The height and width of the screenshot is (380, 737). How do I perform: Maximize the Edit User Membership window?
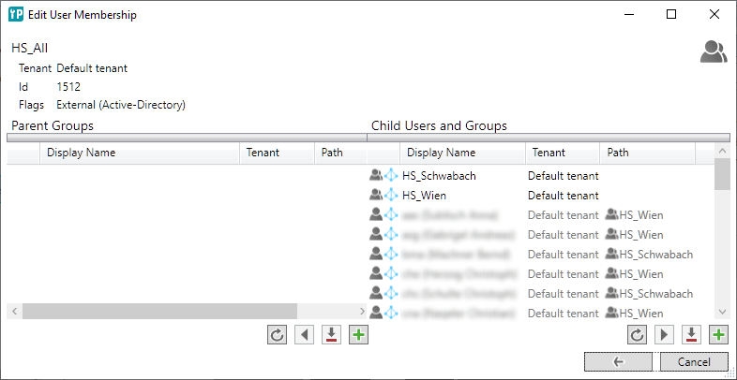[x=671, y=15]
